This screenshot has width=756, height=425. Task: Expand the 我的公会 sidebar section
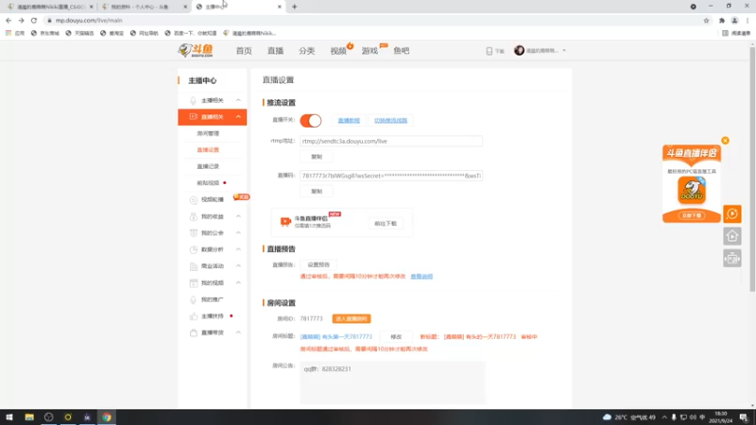pos(238,232)
